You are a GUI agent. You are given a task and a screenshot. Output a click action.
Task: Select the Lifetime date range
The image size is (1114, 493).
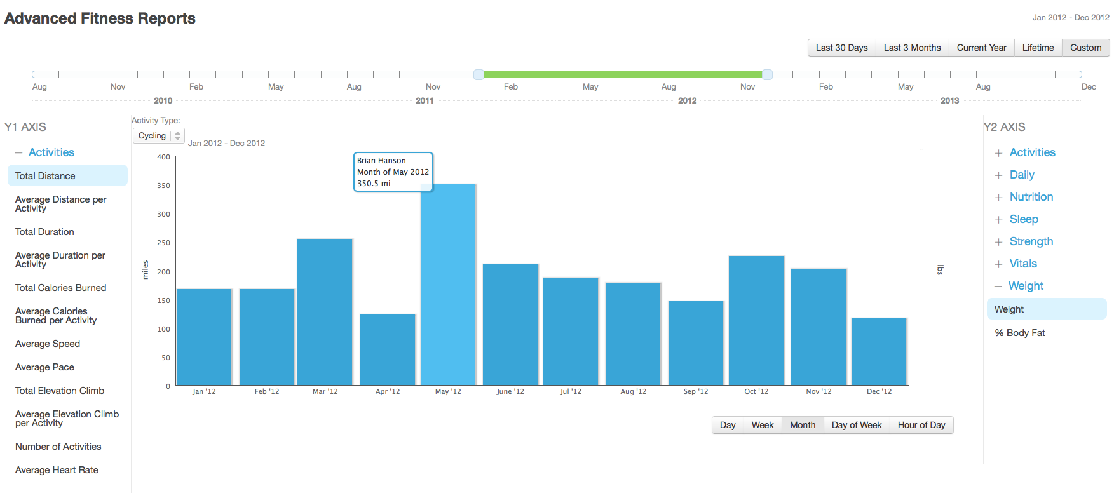(1038, 48)
